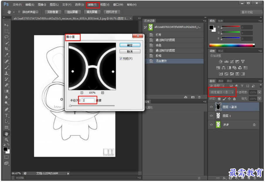Click create new snapshot camera icon
The image size is (265, 182).
[193, 97]
